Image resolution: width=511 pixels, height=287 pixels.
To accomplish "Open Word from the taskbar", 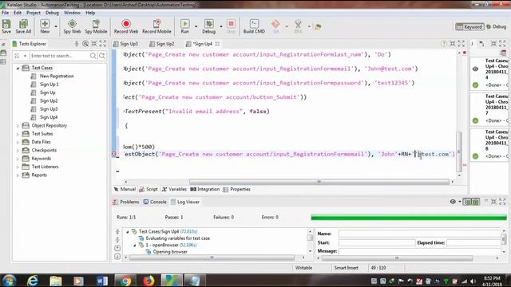I will [101, 280].
